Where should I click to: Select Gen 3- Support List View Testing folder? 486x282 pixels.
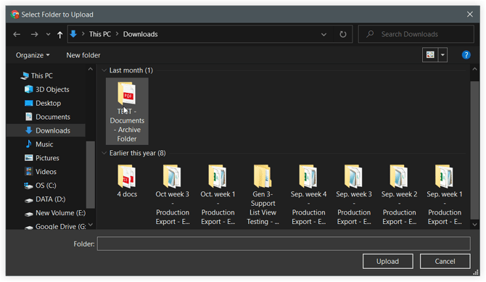pos(263,194)
